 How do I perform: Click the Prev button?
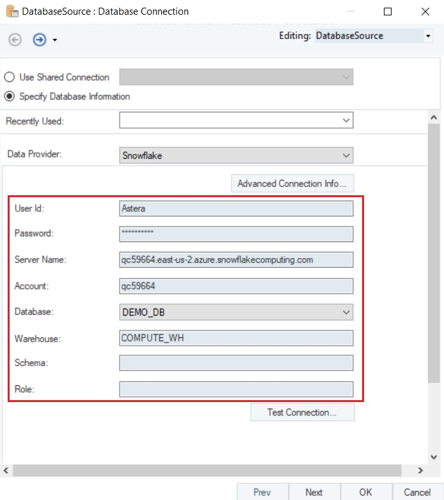click(262, 492)
